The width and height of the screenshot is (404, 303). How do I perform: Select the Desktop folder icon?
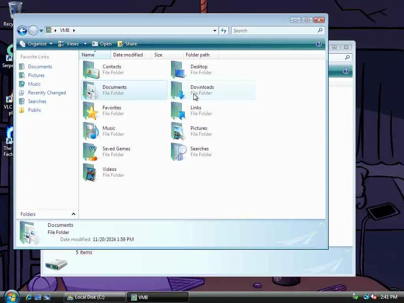pos(178,70)
